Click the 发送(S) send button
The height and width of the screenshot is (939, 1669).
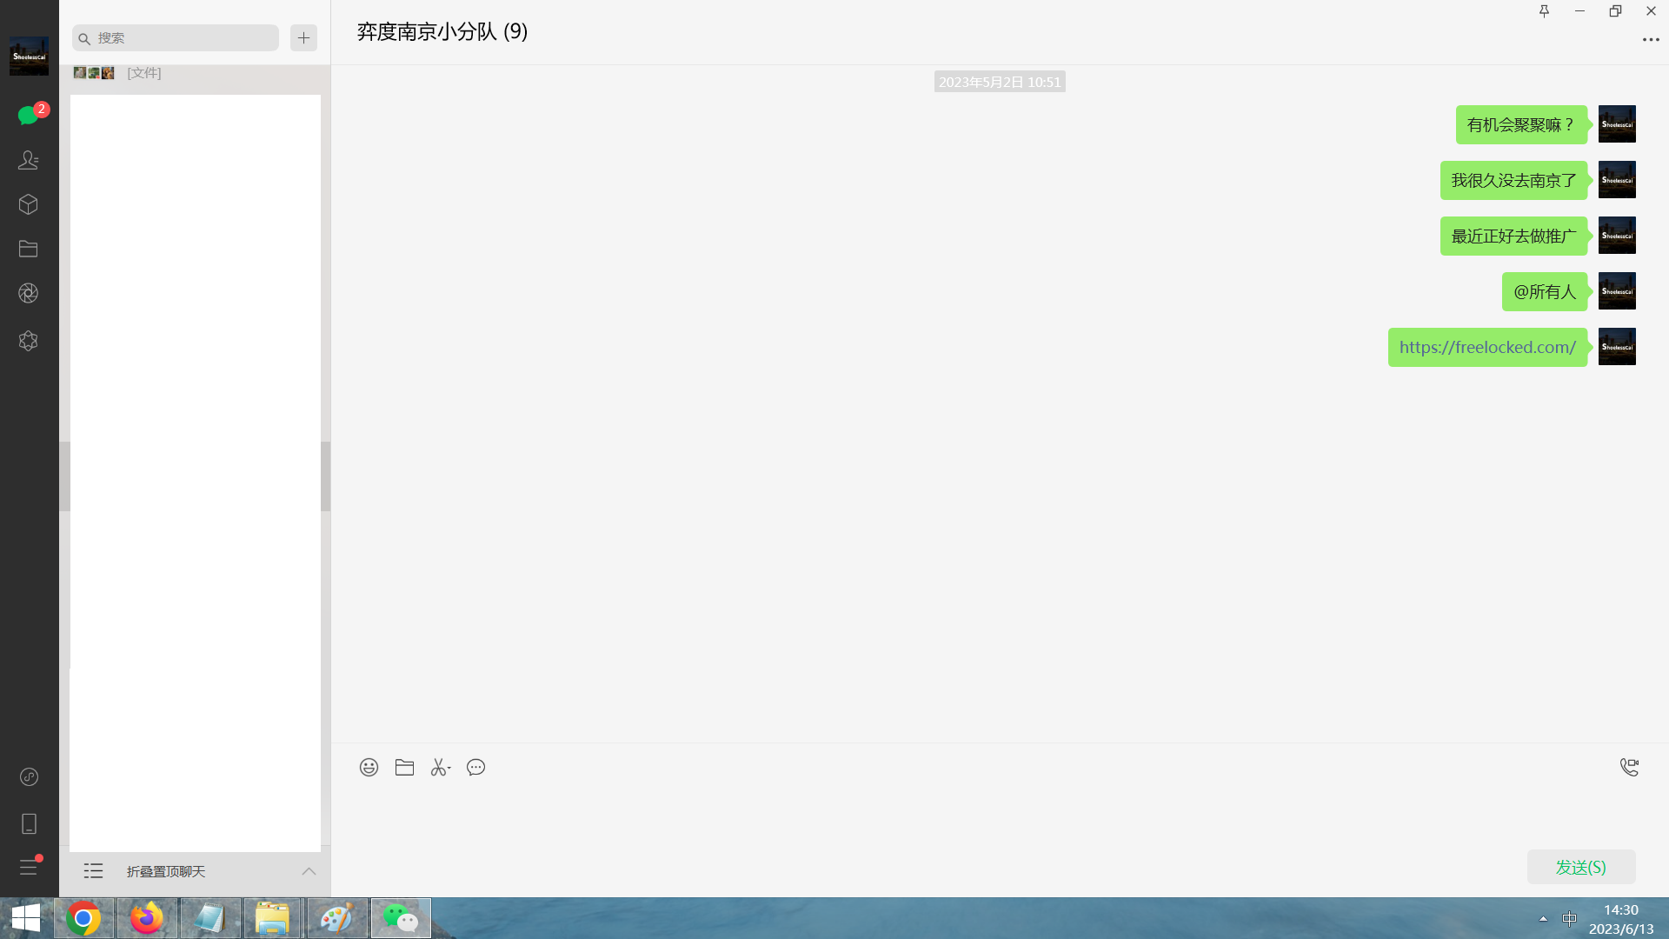[1580, 867]
